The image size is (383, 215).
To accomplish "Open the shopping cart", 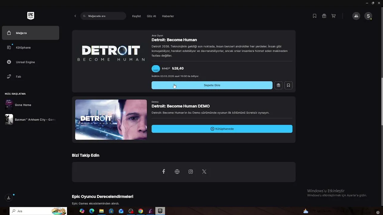I will (333, 16).
